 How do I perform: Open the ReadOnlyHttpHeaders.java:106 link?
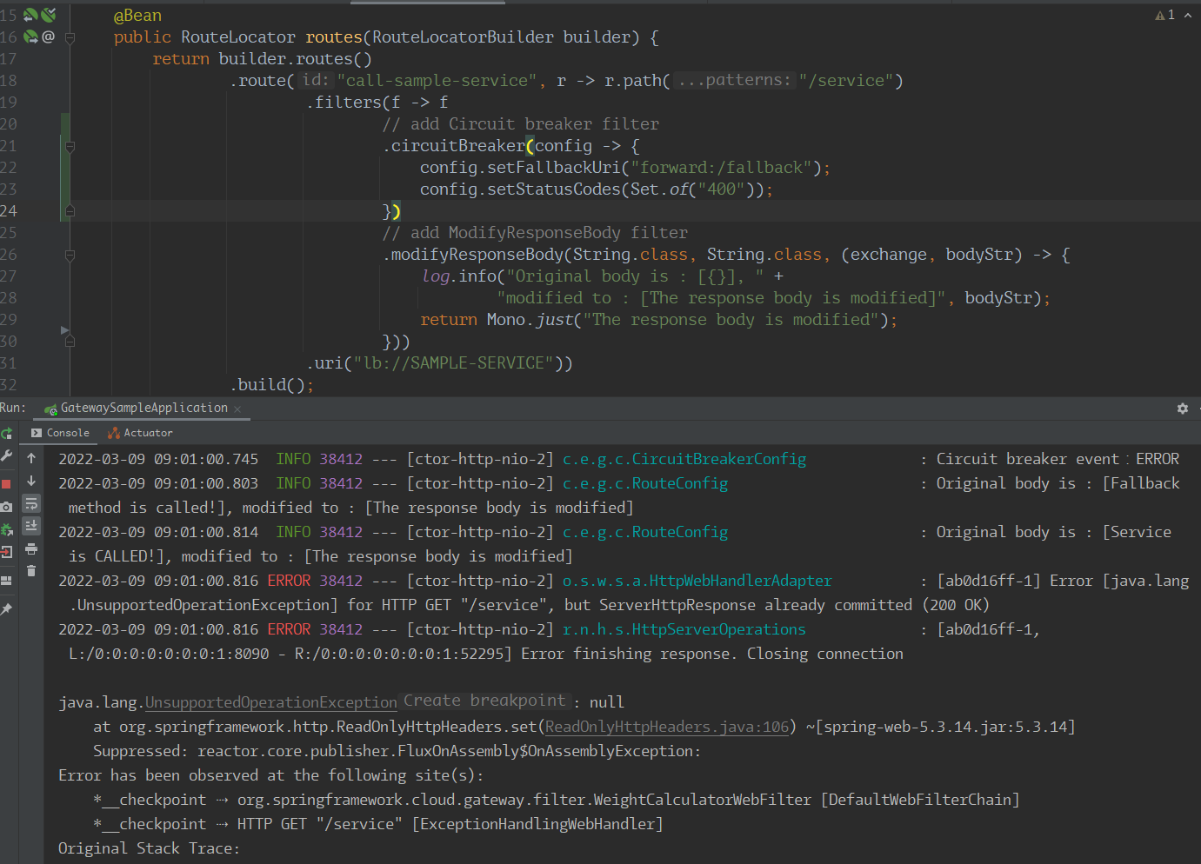point(667,727)
